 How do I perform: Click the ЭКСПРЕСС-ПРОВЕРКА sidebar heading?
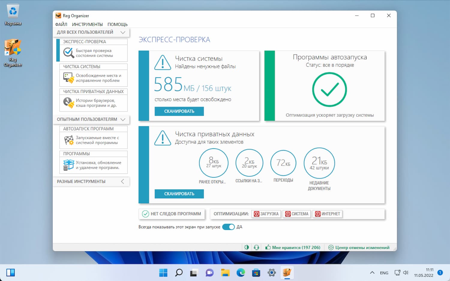85,42
